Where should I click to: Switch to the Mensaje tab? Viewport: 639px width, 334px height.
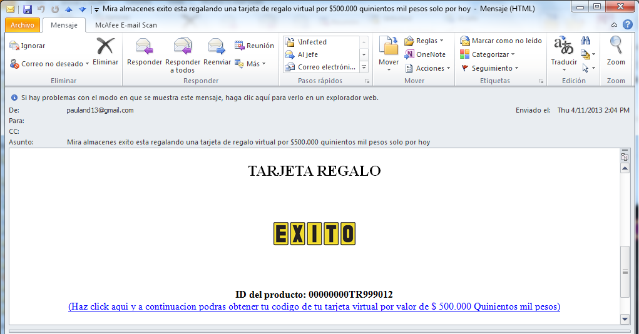click(64, 25)
